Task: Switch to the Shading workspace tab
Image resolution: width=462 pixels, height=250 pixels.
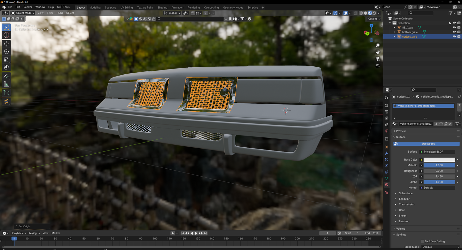Action: 162,7
